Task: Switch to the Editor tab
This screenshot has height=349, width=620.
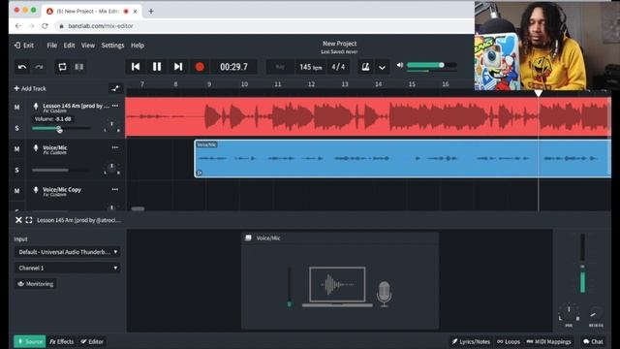Action: (92, 341)
